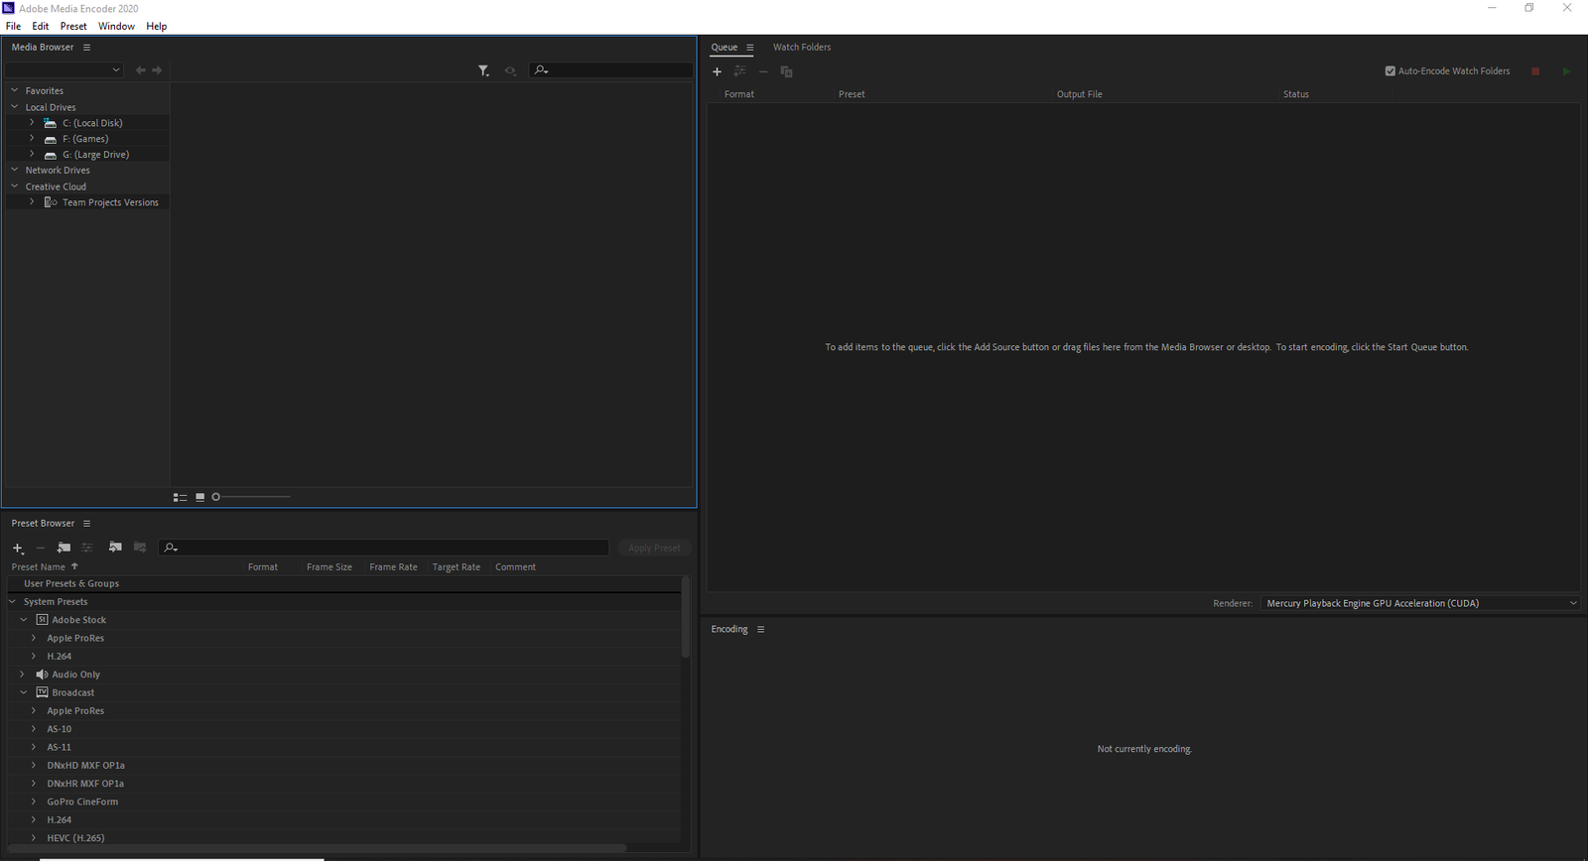This screenshot has height=861, width=1588.
Task: Open File menu
Action: click(13, 26)
